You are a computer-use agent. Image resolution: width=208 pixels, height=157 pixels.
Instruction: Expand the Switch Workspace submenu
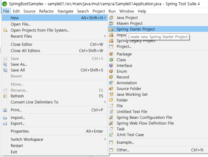(105, 139)
